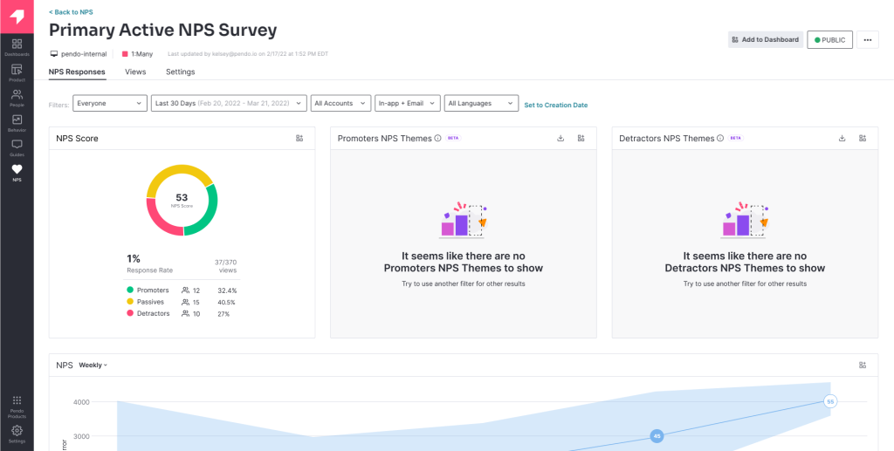894x451 pixels.
Task: Open Dashboards from the sidebar
Action: coord(17,47)
